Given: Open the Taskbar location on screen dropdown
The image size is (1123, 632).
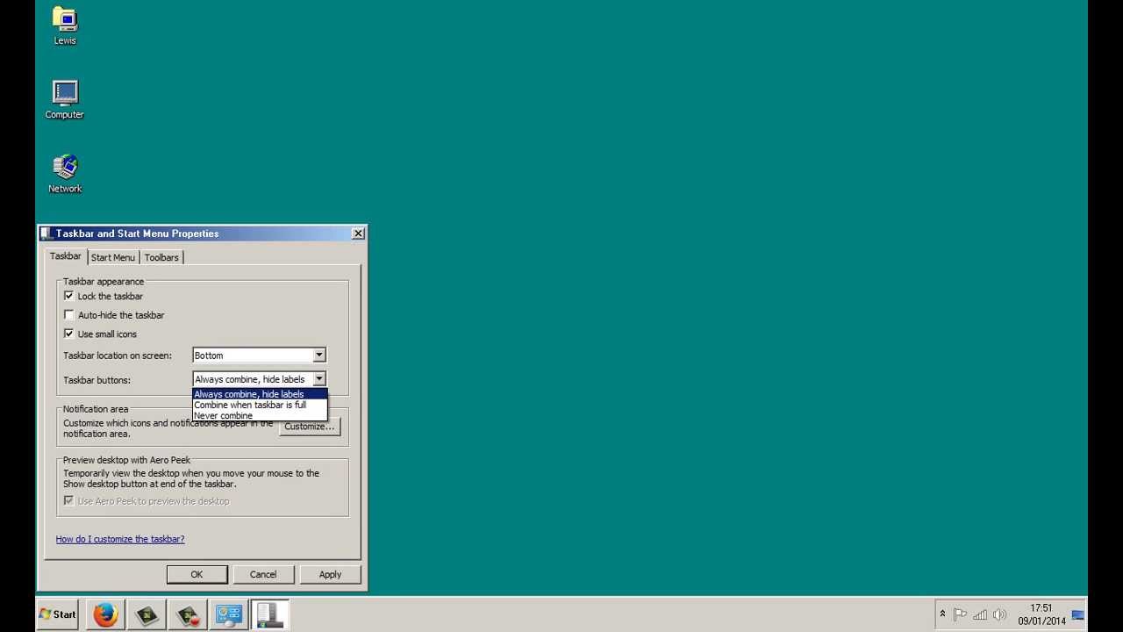Looking at the screenshot, I should (319, 355).
